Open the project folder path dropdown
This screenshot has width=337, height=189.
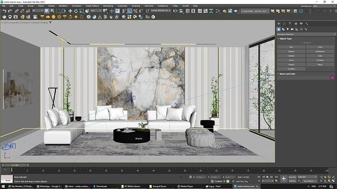click(x=255, y=11)
